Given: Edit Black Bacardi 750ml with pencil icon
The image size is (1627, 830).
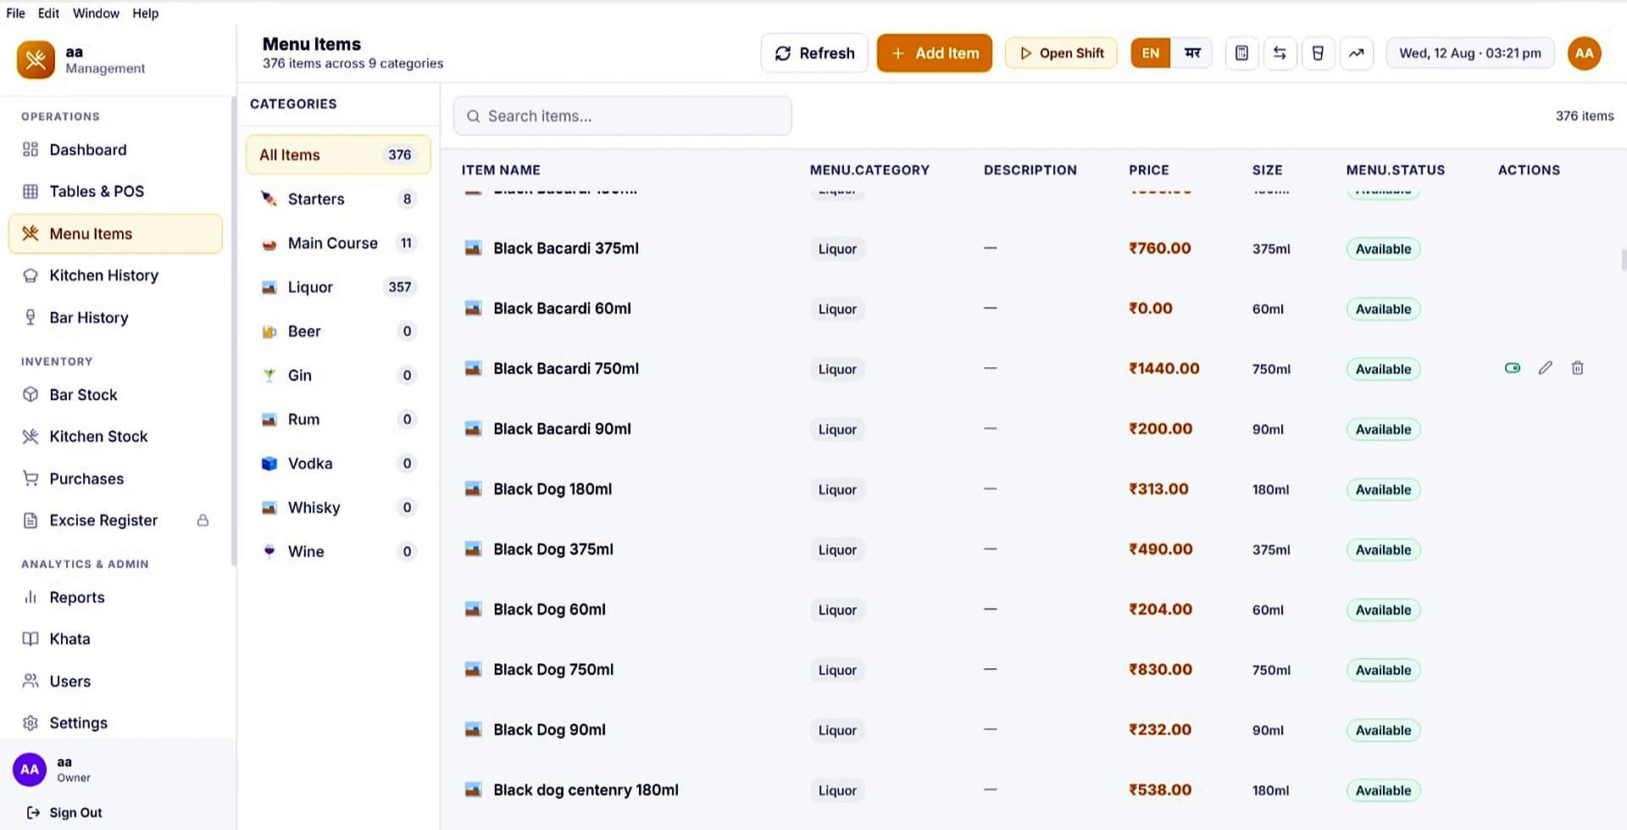Looking at the screenshot, I should pos(1546,368).
